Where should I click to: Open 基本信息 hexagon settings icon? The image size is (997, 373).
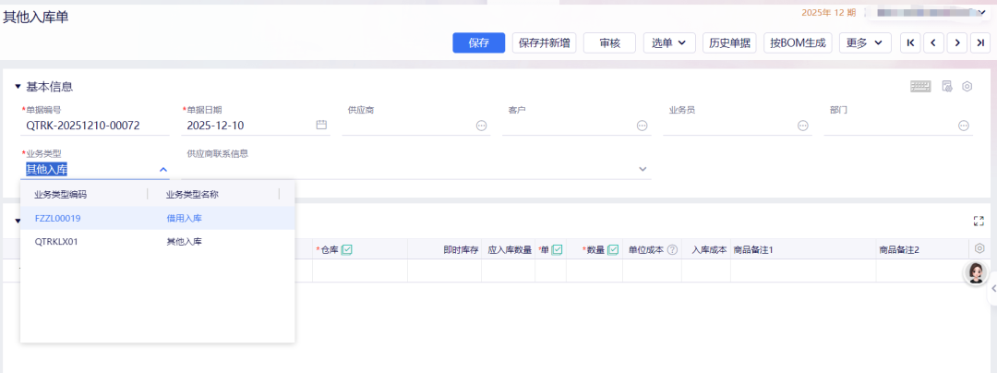tap(967, 87)
